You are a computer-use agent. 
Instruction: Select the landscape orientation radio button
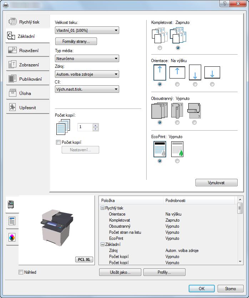pos(177,84)
